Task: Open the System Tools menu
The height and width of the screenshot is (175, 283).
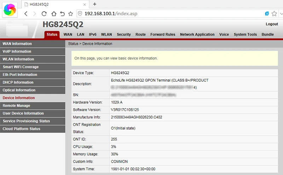Action: pyautogui.click(x=245, y=34)
